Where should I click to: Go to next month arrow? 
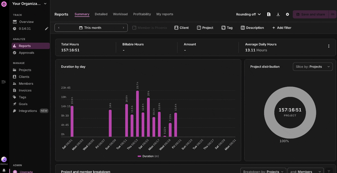click(x=123, y=28)
